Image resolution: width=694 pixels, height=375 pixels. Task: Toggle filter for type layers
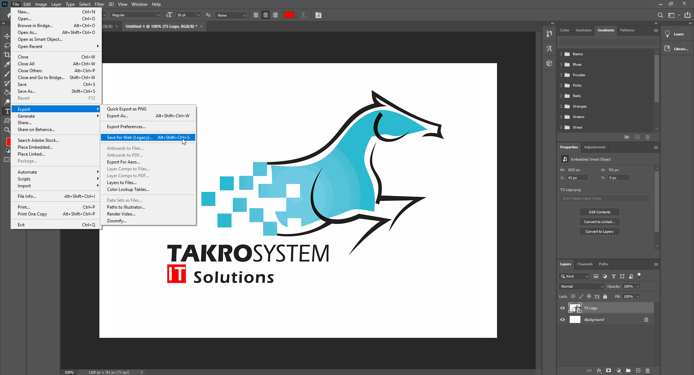[x=613, y=276]
